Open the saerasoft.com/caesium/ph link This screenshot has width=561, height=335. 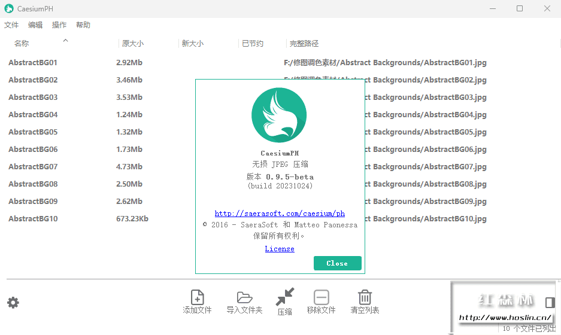coord(280,214)
